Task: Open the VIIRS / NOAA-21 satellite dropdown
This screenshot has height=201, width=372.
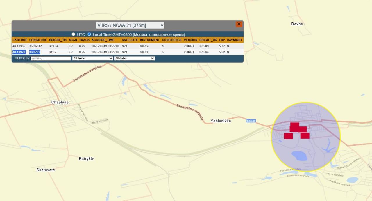Action: coord(130,25)
